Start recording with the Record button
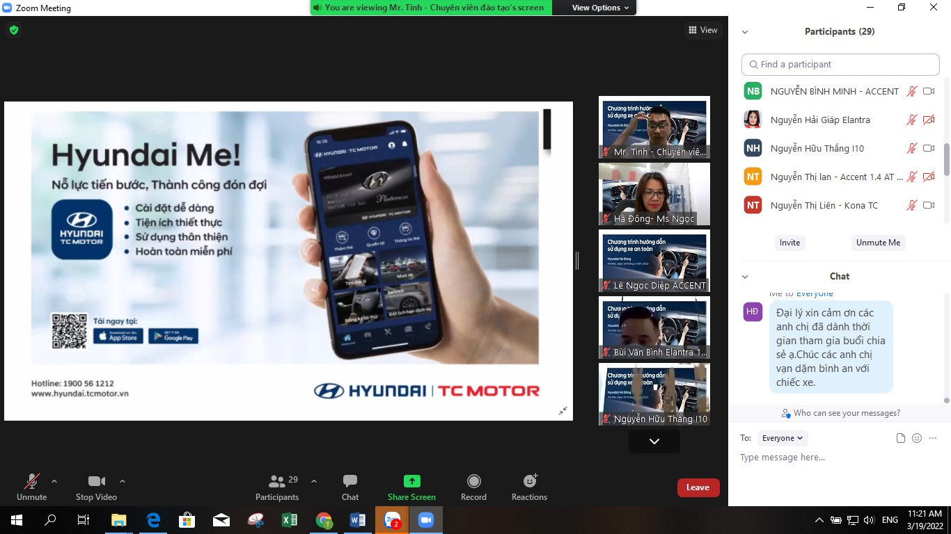 (x=473, y=487)
